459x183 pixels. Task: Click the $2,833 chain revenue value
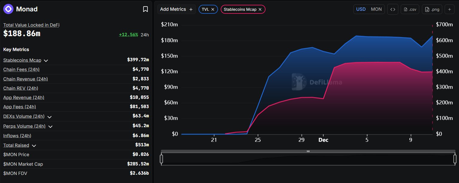click(x=141, y=79)
